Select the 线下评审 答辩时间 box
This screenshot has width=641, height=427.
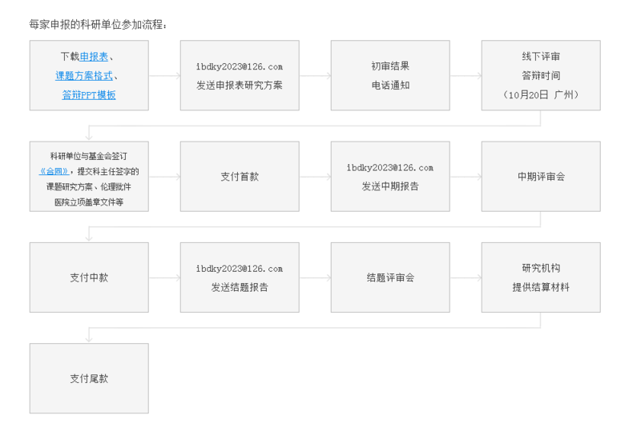pos(541,76)
